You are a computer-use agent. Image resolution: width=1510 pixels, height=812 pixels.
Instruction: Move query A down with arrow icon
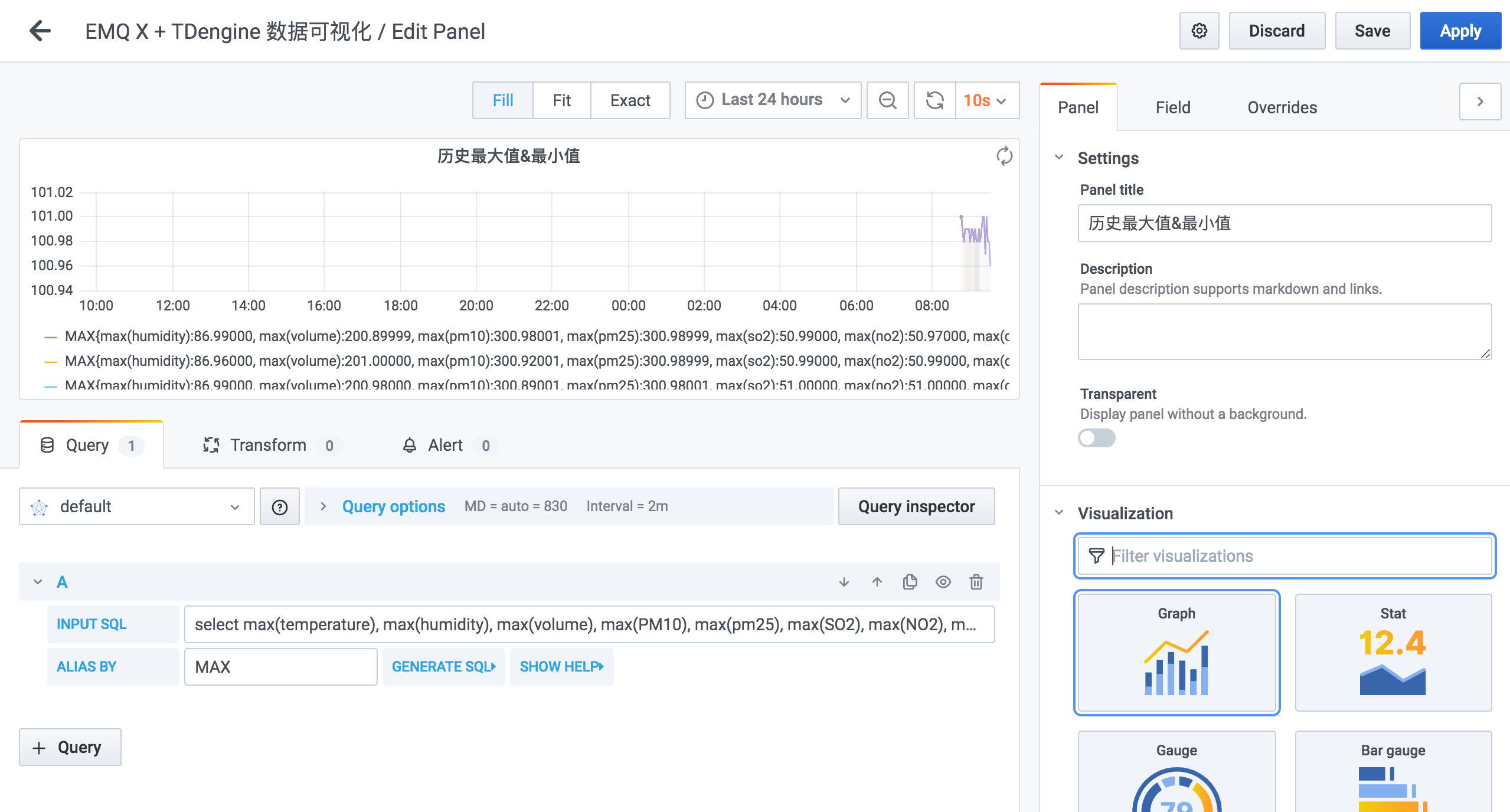click(844, 582)
